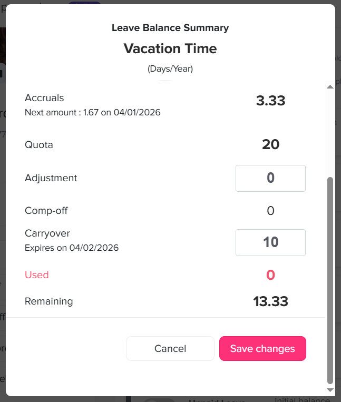The width and height of the screenshot is (341, 402).
Task: Click the red Used value zero
Action: 270,275
